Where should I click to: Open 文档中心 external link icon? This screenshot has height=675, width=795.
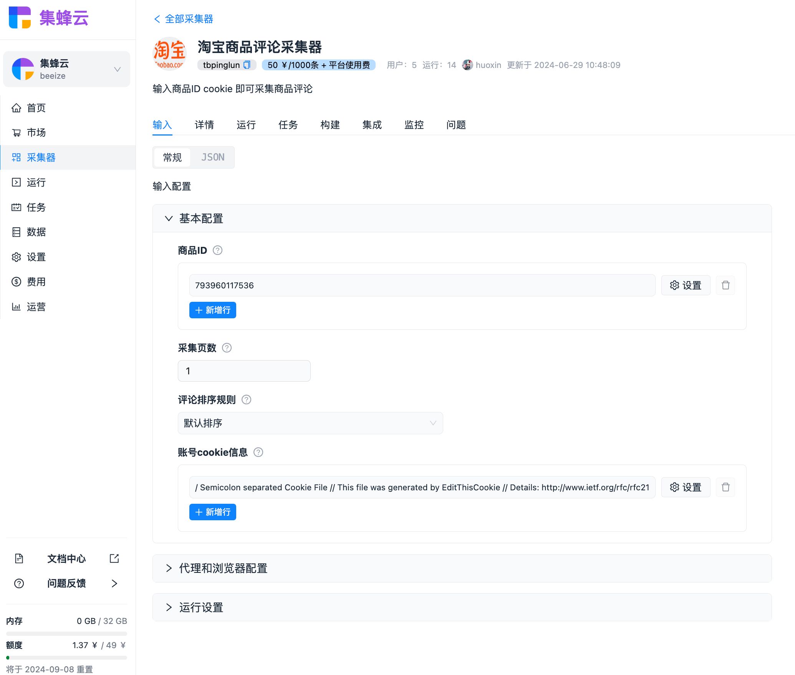coord(114,558)
